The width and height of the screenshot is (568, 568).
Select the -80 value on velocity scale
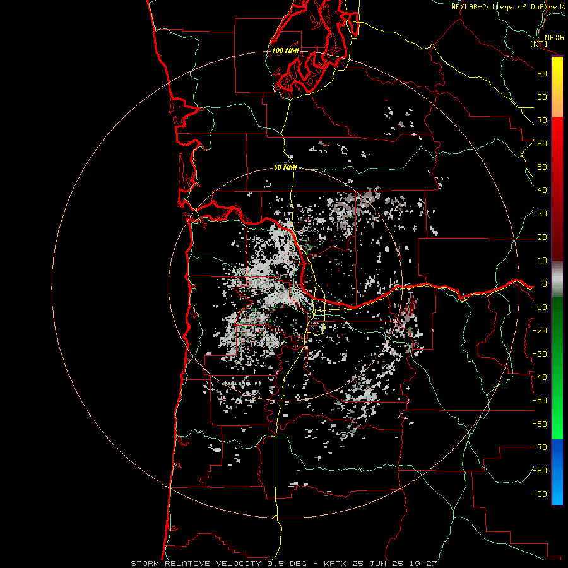click(540, 471)
